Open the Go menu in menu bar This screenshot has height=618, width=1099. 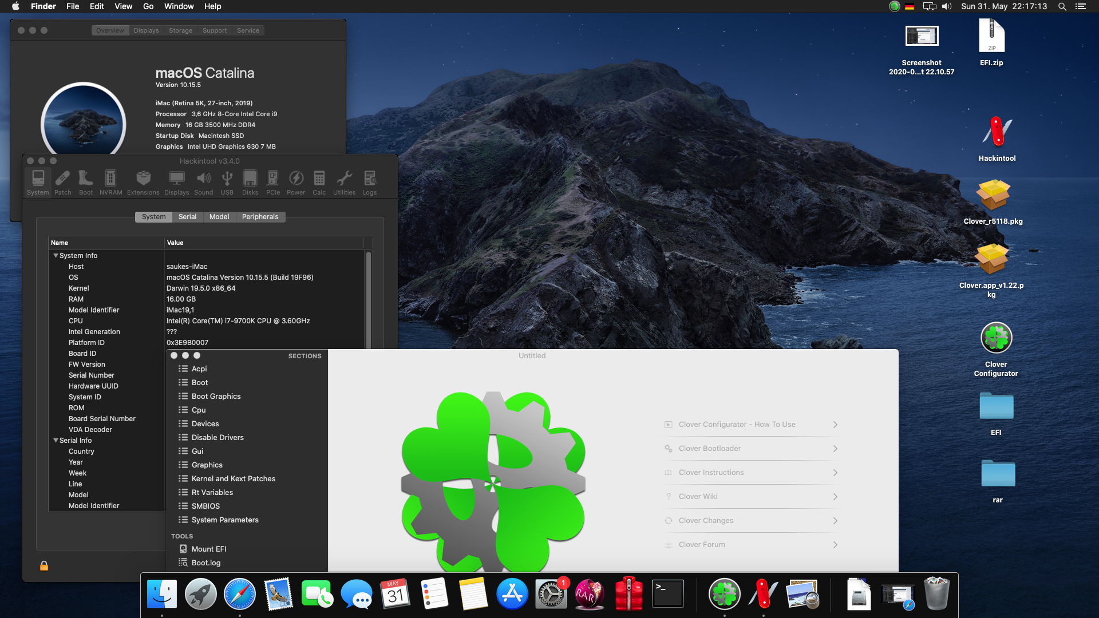click(148, 6)
